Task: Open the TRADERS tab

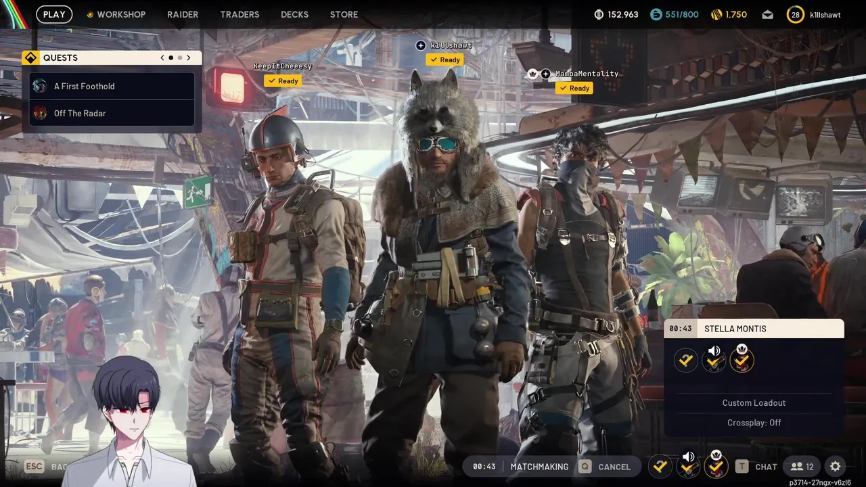Action: (x=240, y=14)
